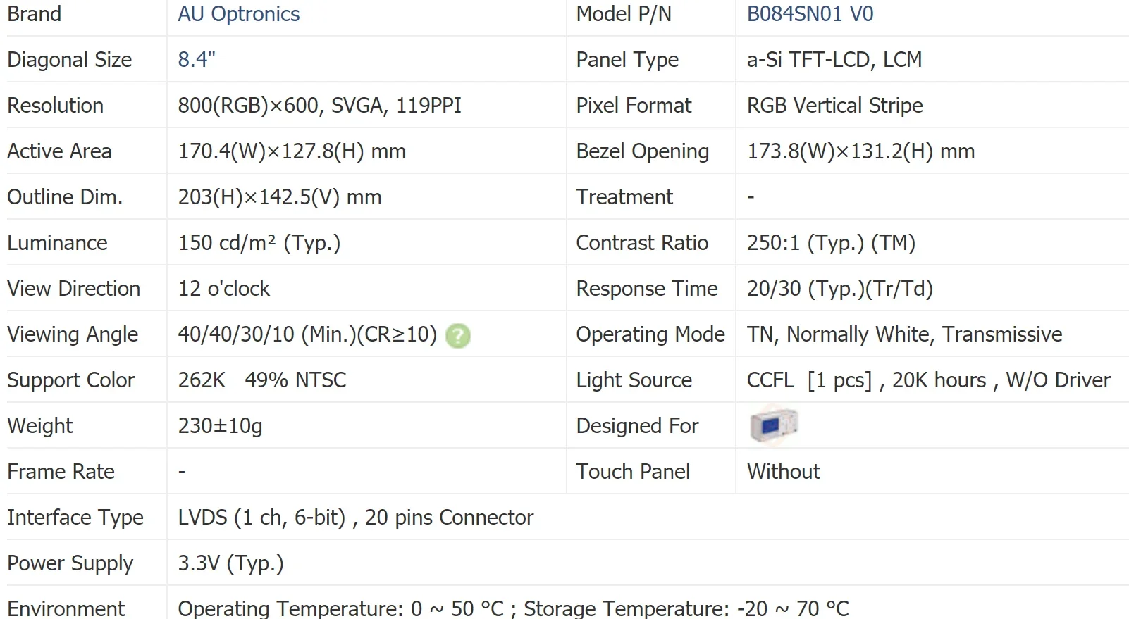Click the 12 o'clock view direction value
This screenshot has width=1129, height=619.
tap(223, 289)
